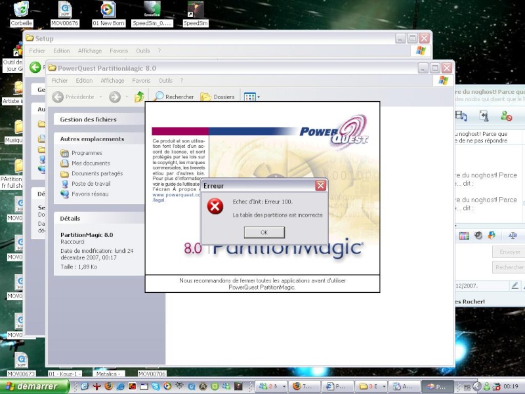Click the Rechercher button in messenger window
The width and height of the screenshot is (525, 394).
click(509, 267)
